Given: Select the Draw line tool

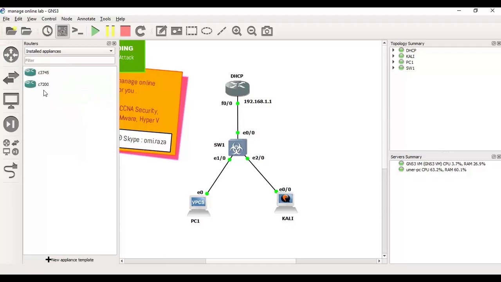Looking at the screenshot, I should tap(222, 31).
